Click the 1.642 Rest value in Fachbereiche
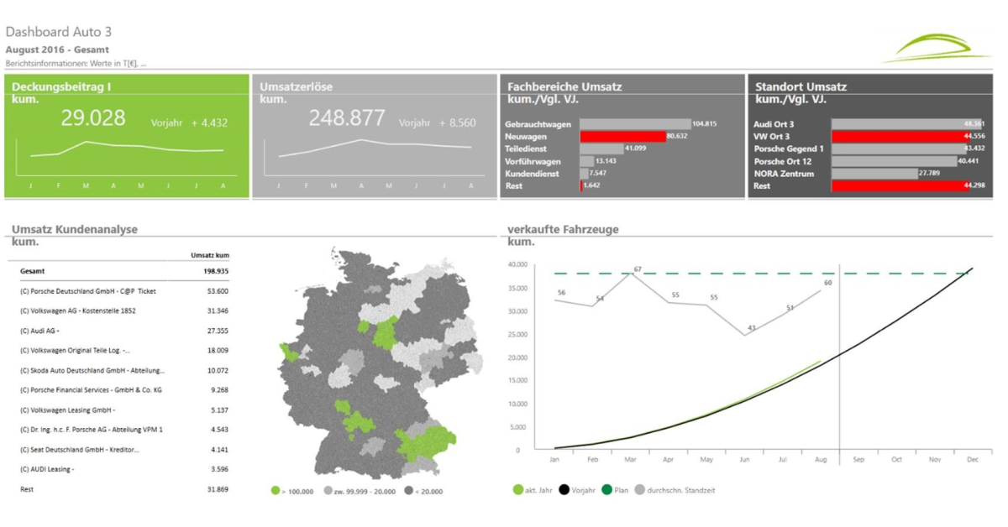Screen dimensions: 1008x527 coord(592,185)
